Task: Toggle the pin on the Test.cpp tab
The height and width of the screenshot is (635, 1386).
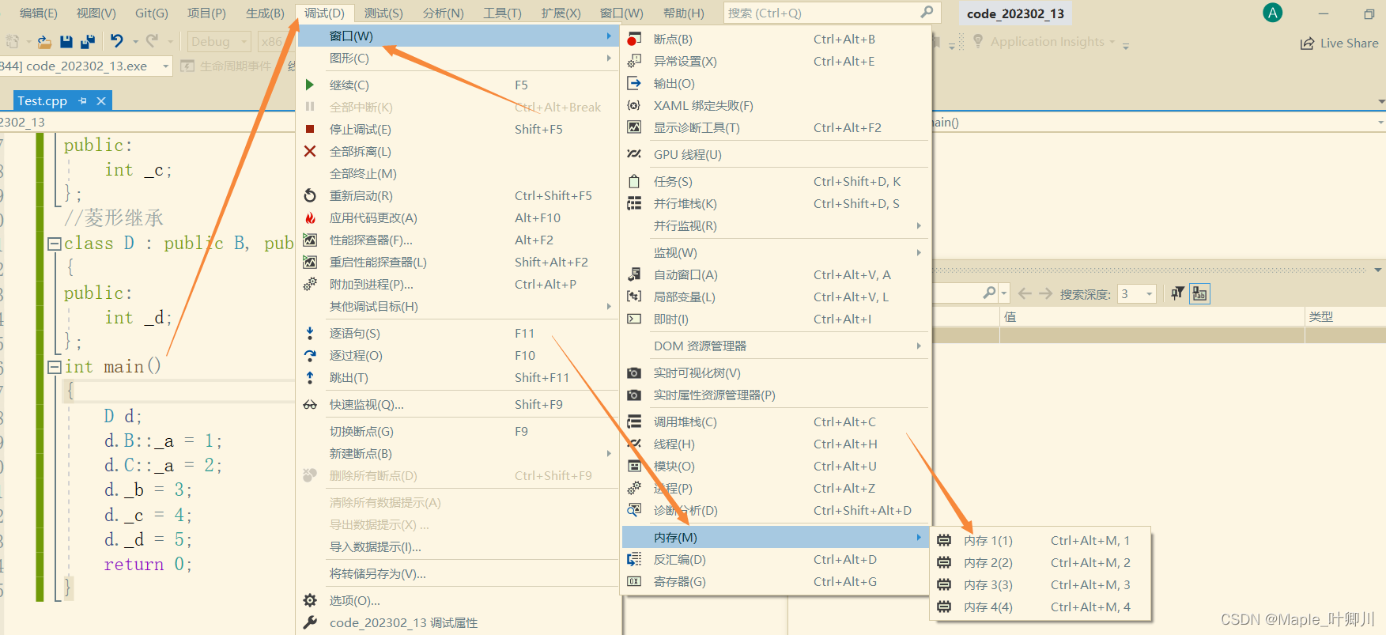Action: point(82,101)
